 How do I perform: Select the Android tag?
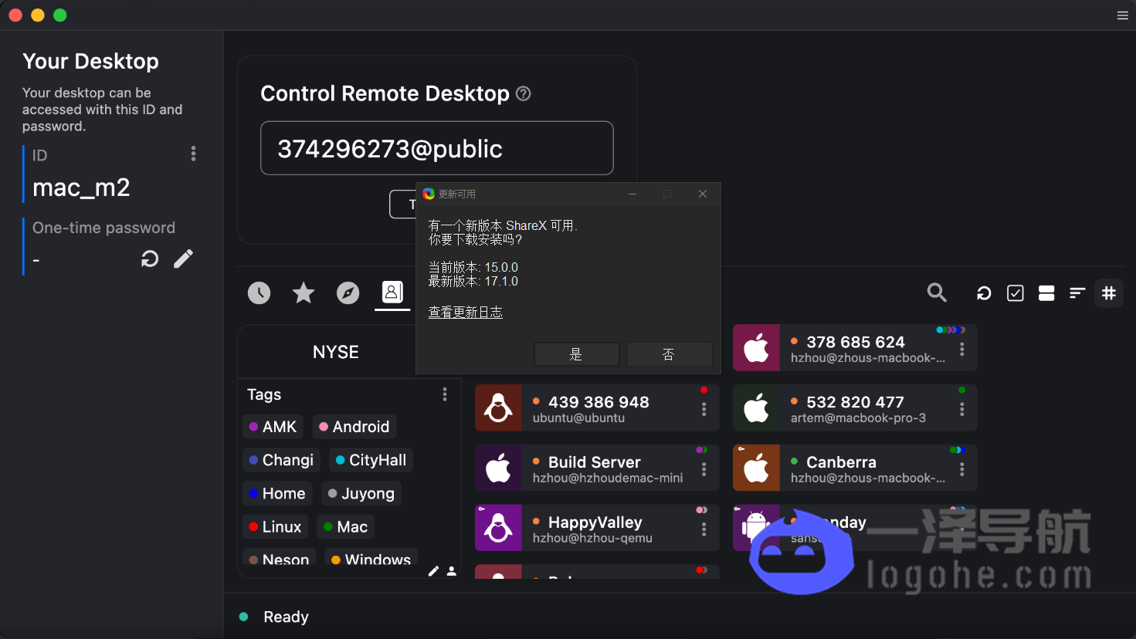coord(354,427)
